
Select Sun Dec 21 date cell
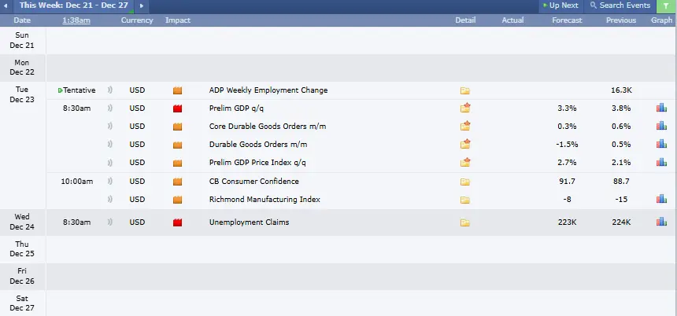[x=22, y=40]
